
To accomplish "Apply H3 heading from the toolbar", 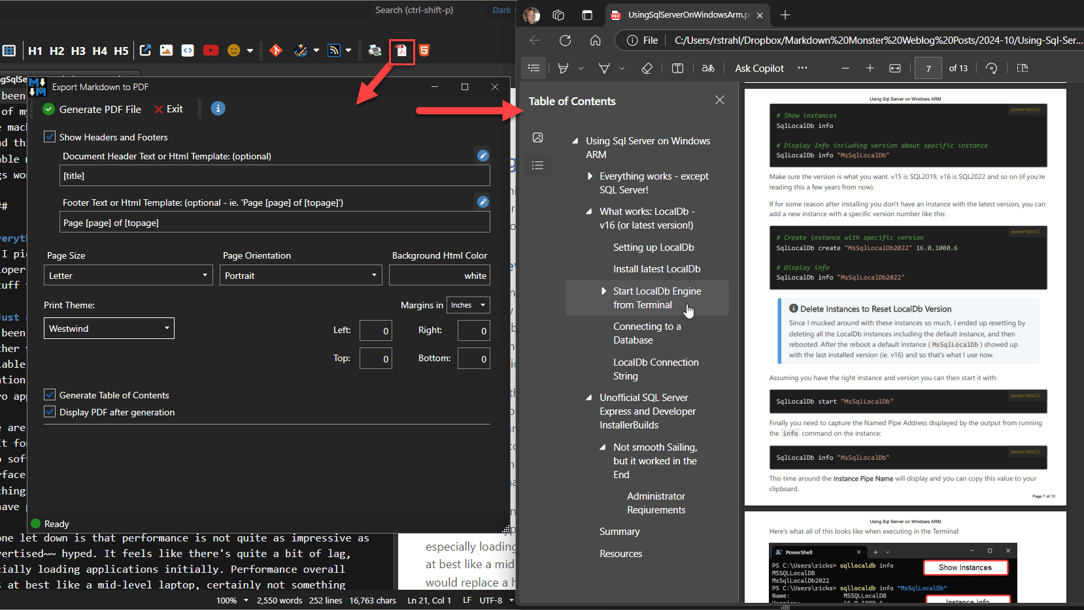I will tap(78, 50).
